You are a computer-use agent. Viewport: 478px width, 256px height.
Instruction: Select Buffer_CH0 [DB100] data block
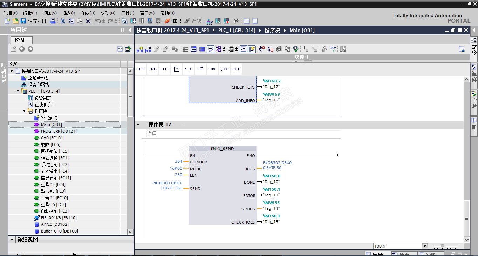point(59,231)
